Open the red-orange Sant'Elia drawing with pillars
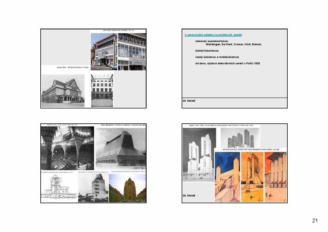Image resolution: width=328 pixels, height=232 pixels. click(276, 177)
